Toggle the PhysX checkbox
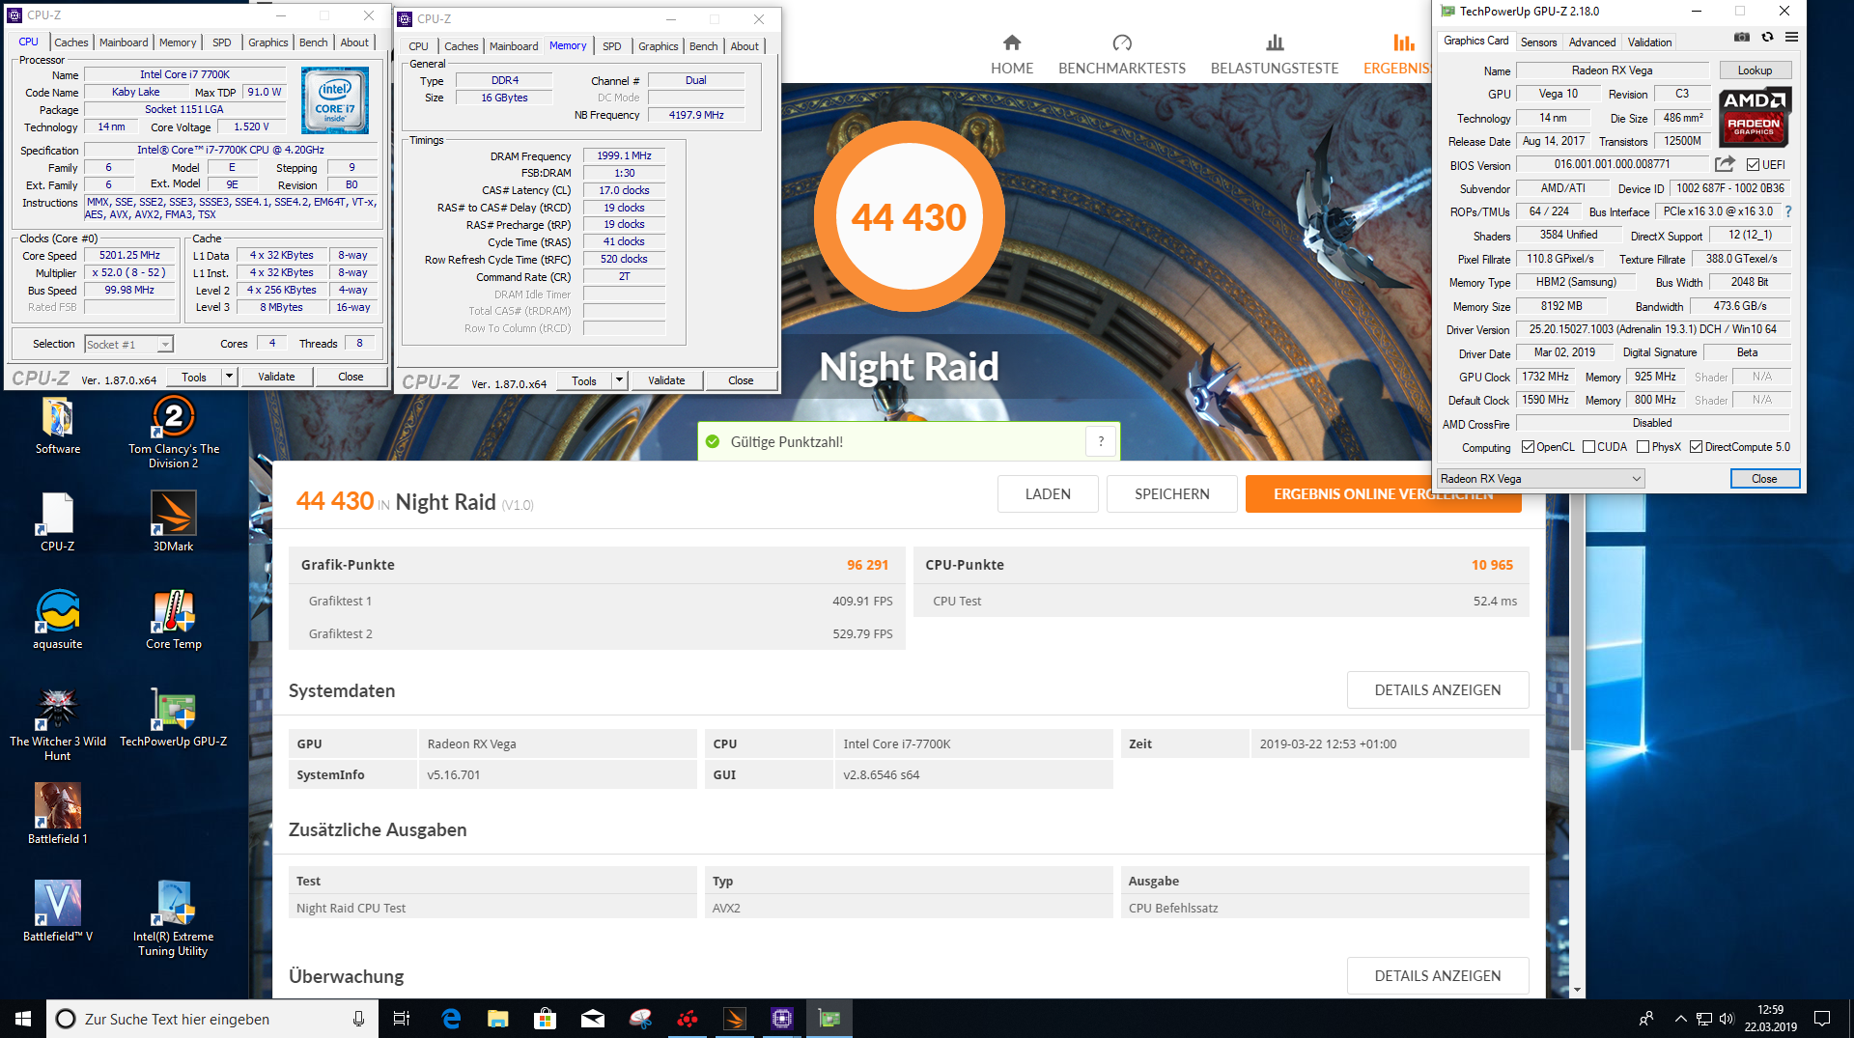The image size is (1854, 1038). pyautogui.click(x=1643, y=447)
